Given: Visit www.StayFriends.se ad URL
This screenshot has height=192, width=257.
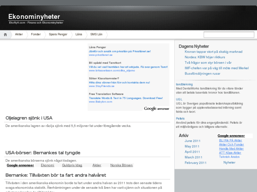Looking at the screenshot, I should pos(101,86).
